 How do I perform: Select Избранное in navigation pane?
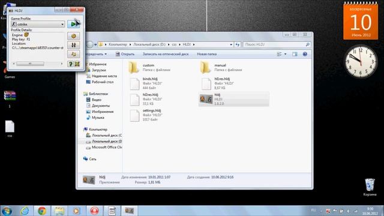pyautogui.click(x=98, y=64)
